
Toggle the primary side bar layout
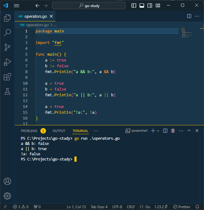[x=134, y=6]
